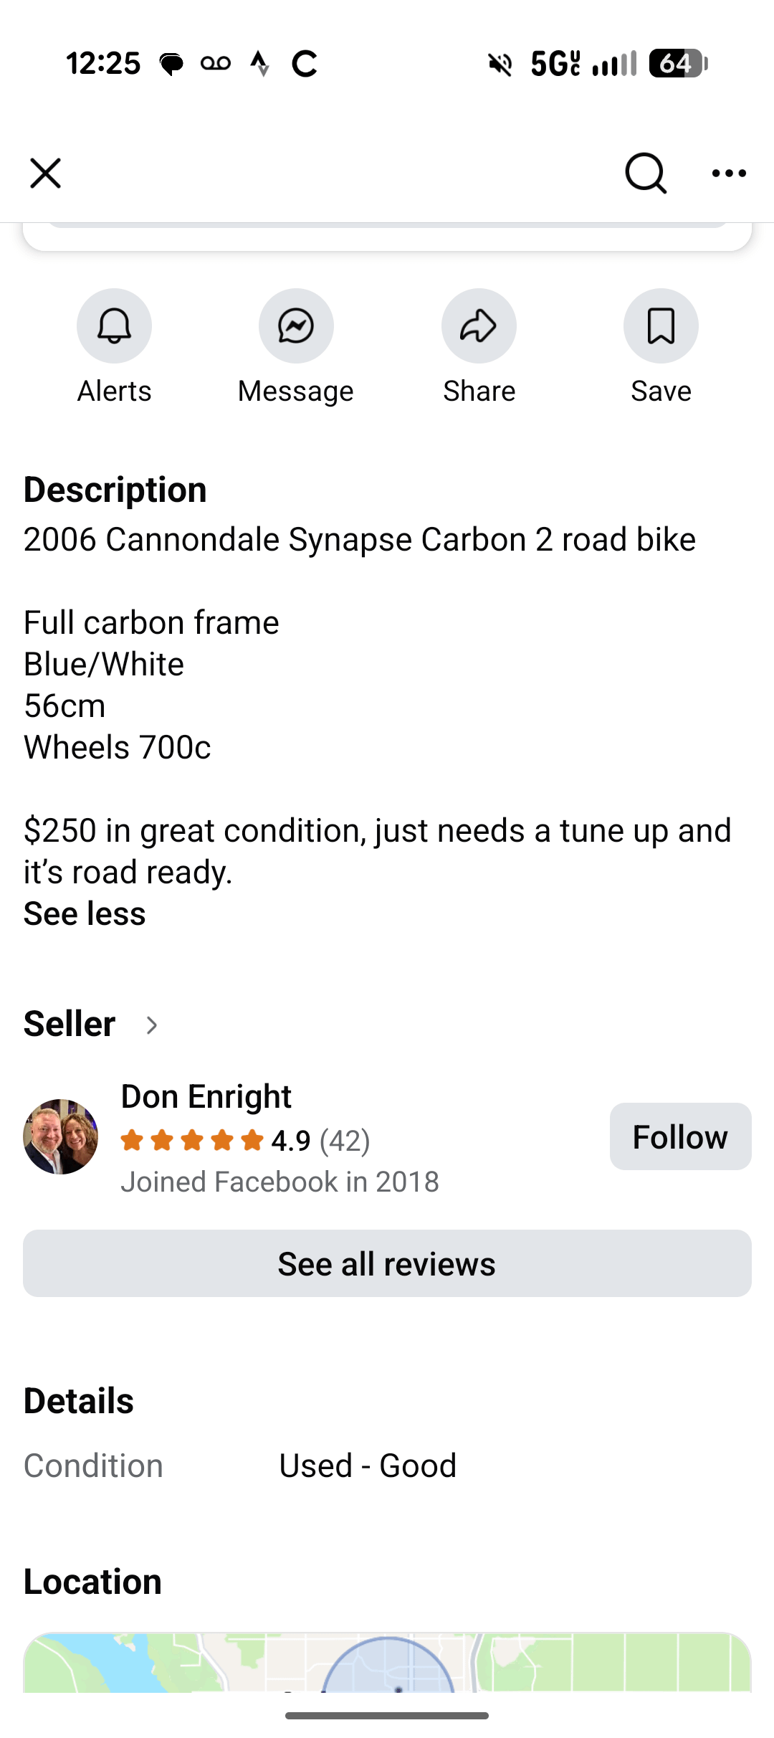Tap the Messenger icon to message seller

[296, 326]
